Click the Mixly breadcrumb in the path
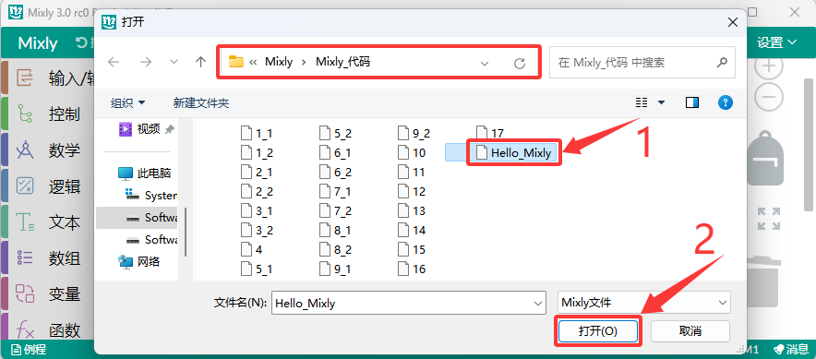Viewport: 816px width, 359px height. [x=279, y=62]
